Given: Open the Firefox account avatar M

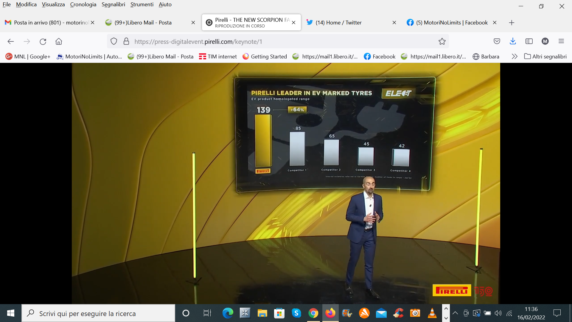Looking at the screenshot, I should pos(545,41).
